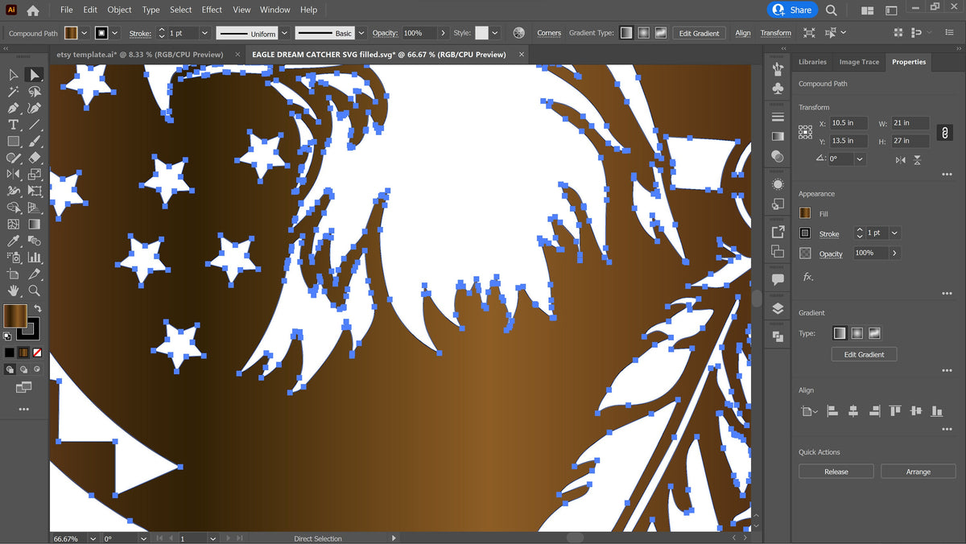Select the Curvature tool

click(x=34, y=108)
